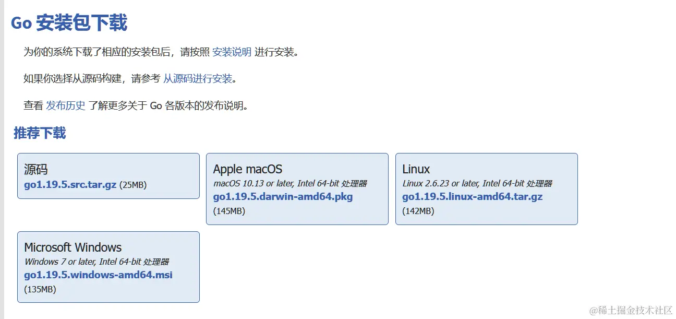Download go1.19.5.linux-amd64.tar.gz archive
The image size is (676, 319).
[472, 197]
